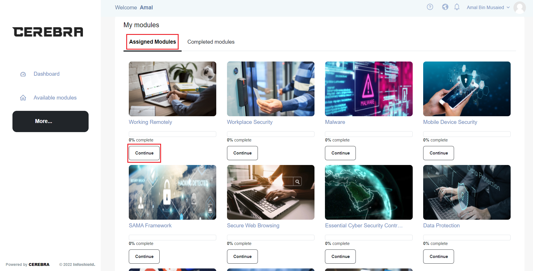Continue the Mobile Device Security module

[439, 153]
